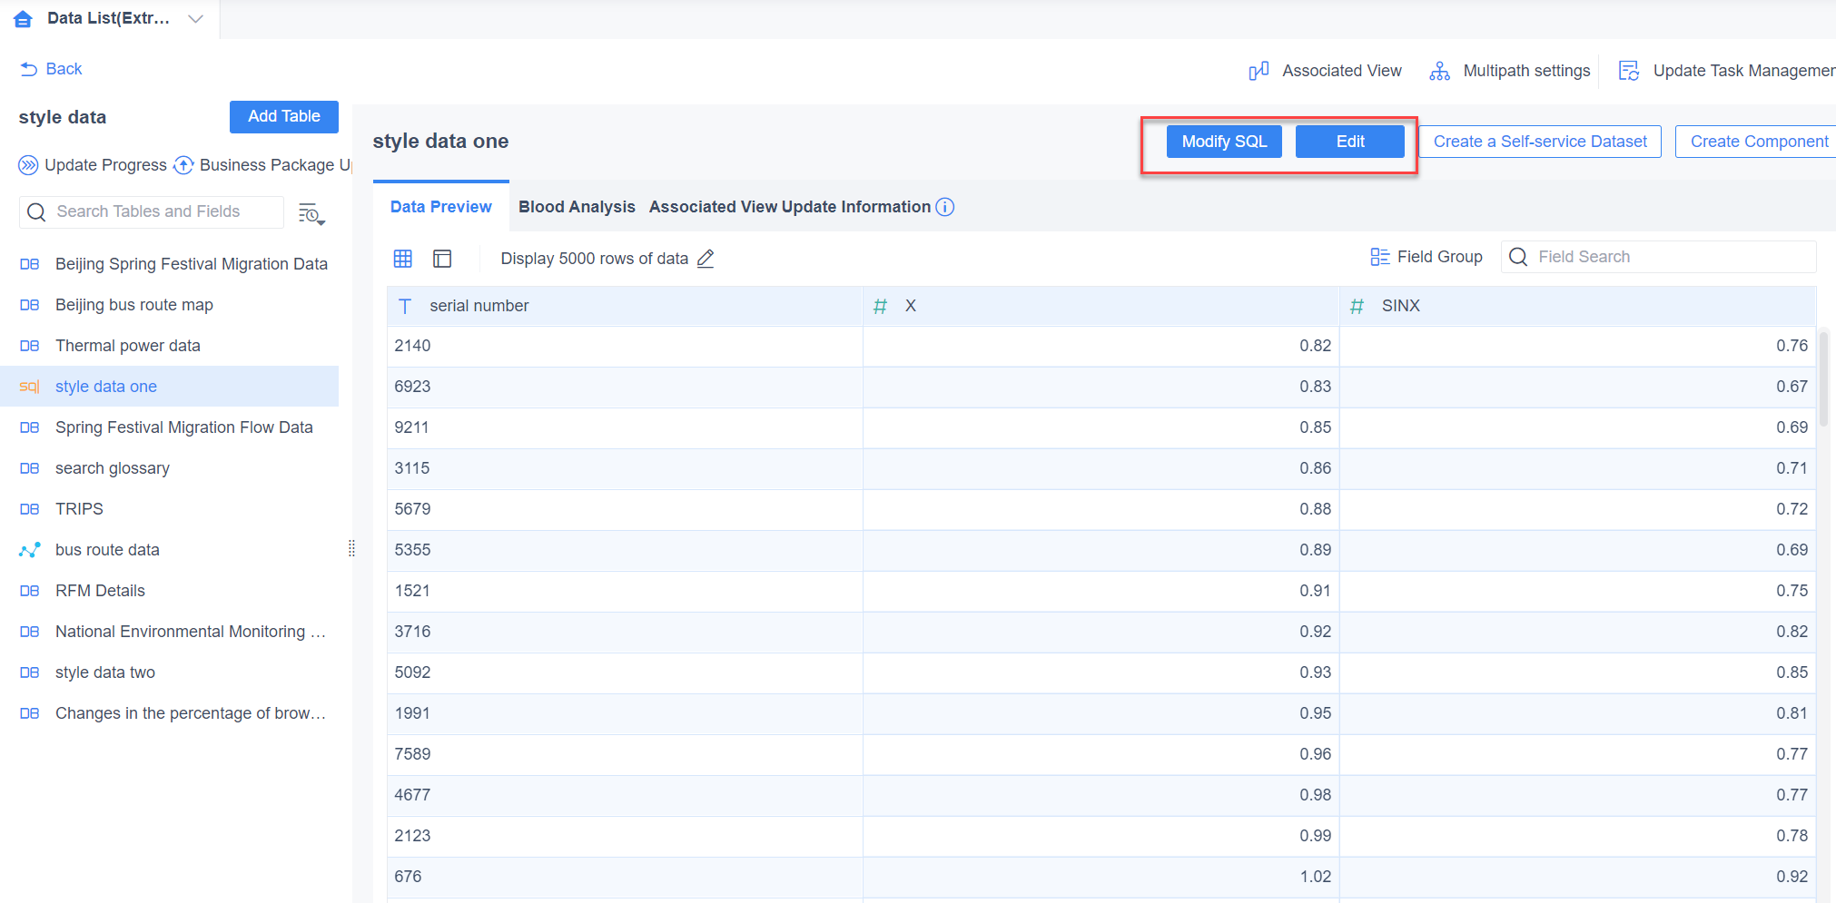This screenshot has width=1836, height=903.
Task: Open Multipath settings
Action: pos(1510,71)
